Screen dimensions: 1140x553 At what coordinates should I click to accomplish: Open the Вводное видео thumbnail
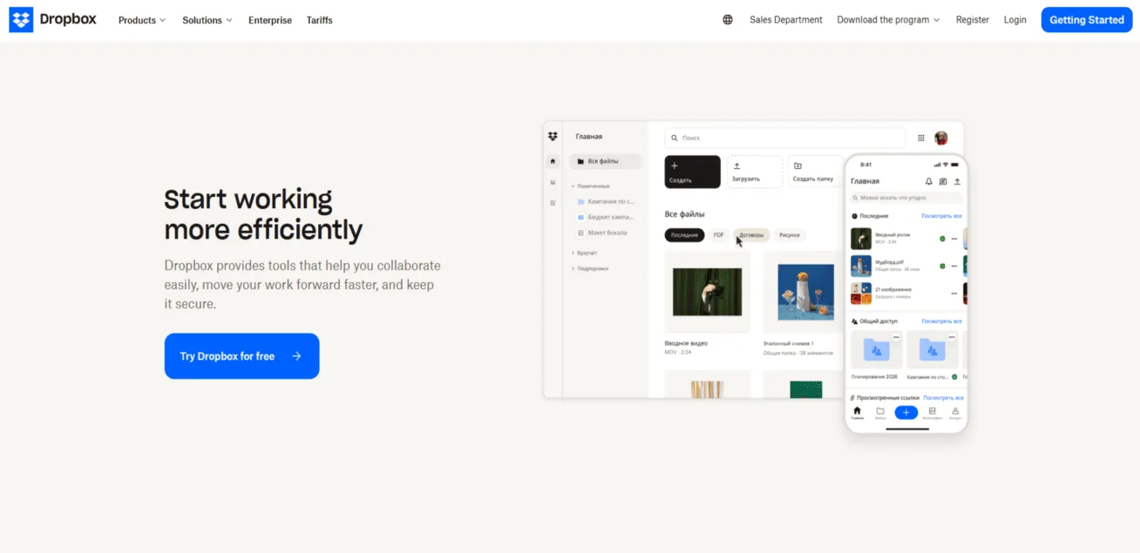(707, 292)
